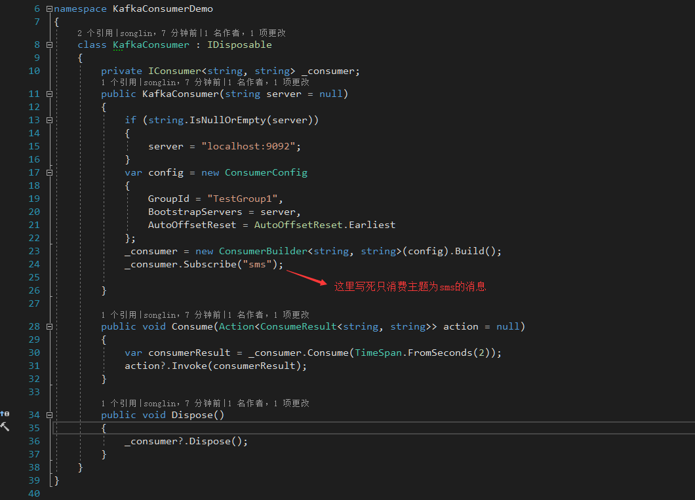Collapse the KafkaConsumerDemo namespace block

point(50,9)
